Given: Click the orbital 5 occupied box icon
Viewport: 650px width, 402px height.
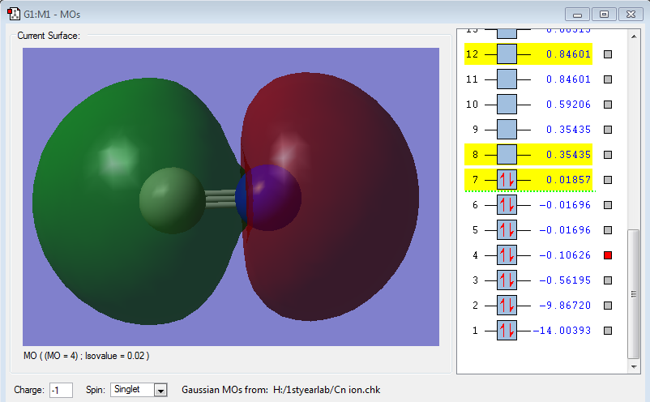Looking at the screenshot, I should click(507, 230).
